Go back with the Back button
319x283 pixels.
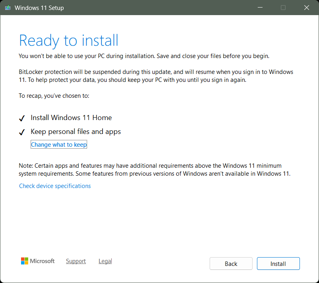pos(231,264)
